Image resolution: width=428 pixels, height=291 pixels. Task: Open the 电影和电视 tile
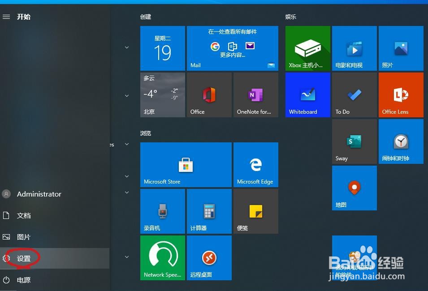point(355,48)
